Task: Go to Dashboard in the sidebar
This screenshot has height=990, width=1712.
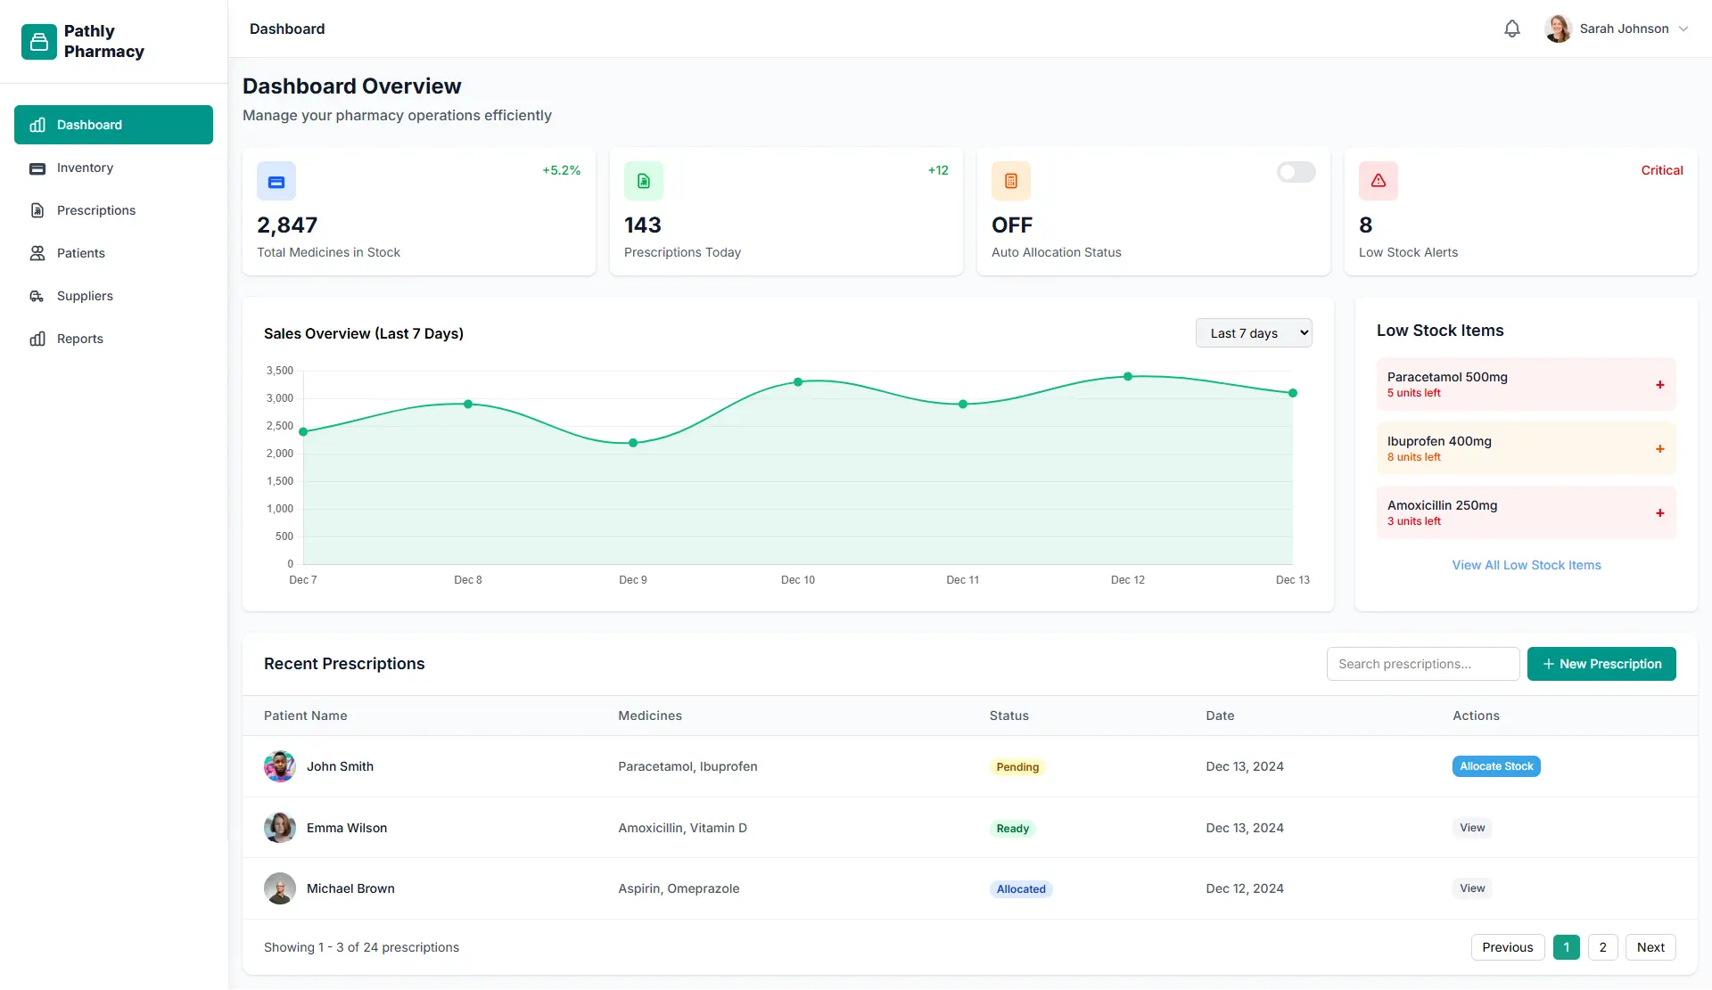Action: [x=113, y=125]
